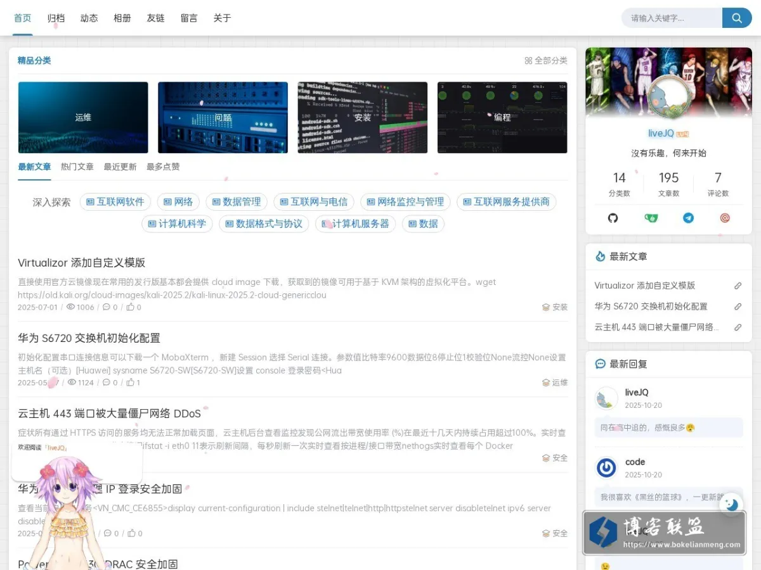The height and width of the screenshot is (570, 761).
Task: Click liveJQ profile name
Action: coord(661,134)
